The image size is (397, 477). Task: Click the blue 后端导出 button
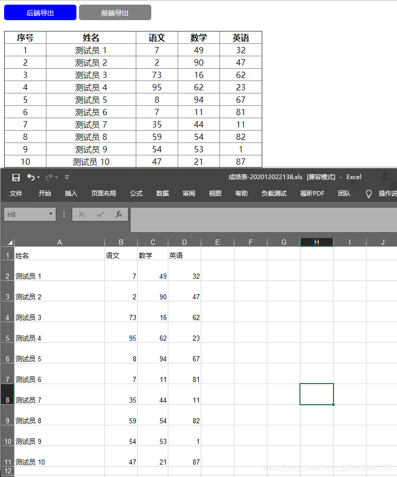point(40,12)
